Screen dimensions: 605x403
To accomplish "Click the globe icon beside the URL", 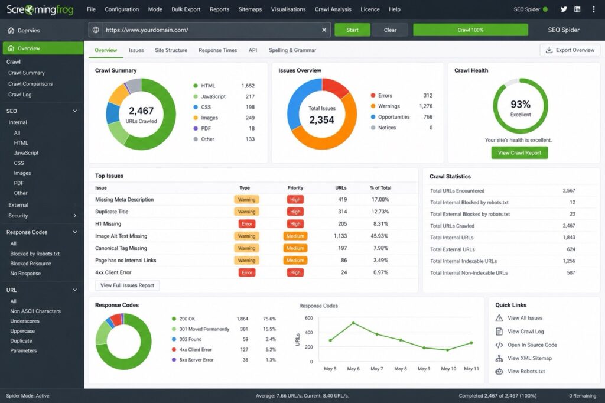I will click(x=96, y=30).
